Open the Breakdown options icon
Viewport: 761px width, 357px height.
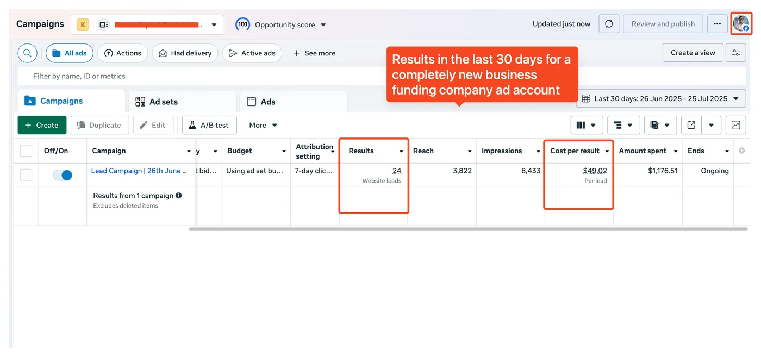tap(623, 125)
